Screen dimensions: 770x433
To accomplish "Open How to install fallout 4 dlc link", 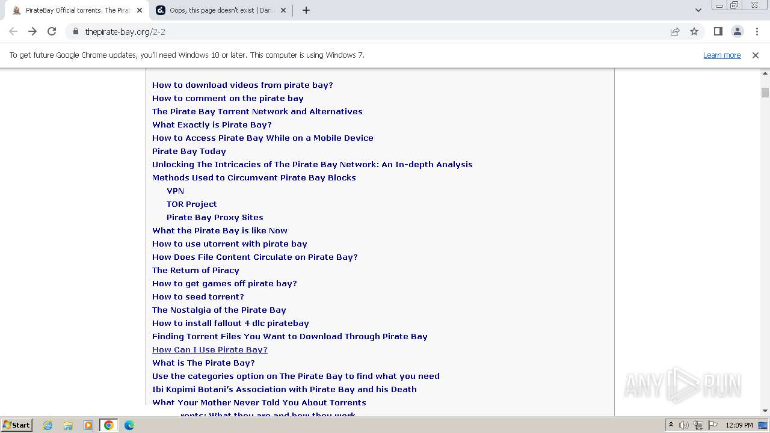I will (230, 323).
